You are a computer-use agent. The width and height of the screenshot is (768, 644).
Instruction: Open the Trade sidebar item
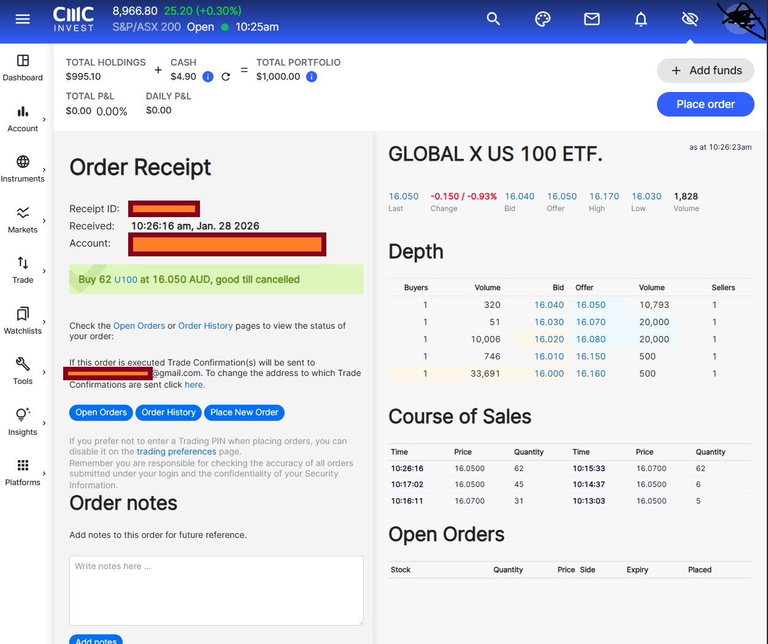[23, 270]
